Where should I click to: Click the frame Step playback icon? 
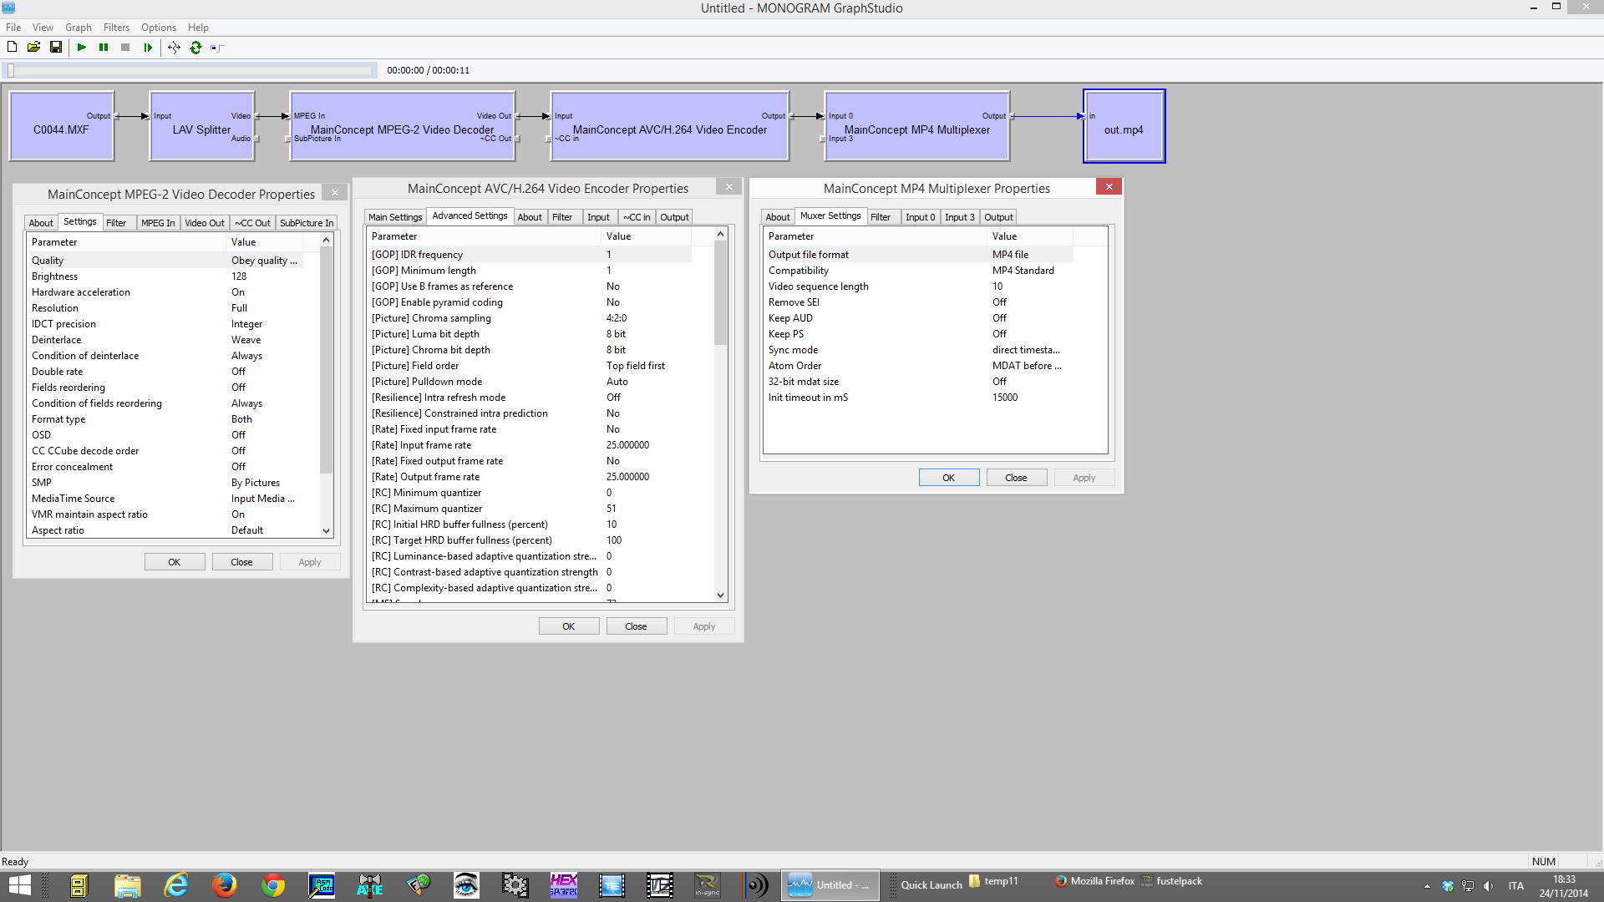(x=148, y=48)
